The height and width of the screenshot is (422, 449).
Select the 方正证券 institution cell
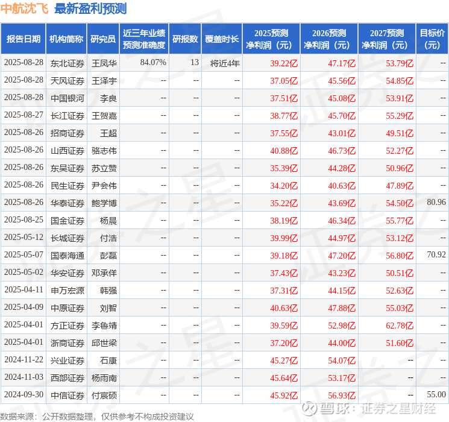[x=68, y=326]
